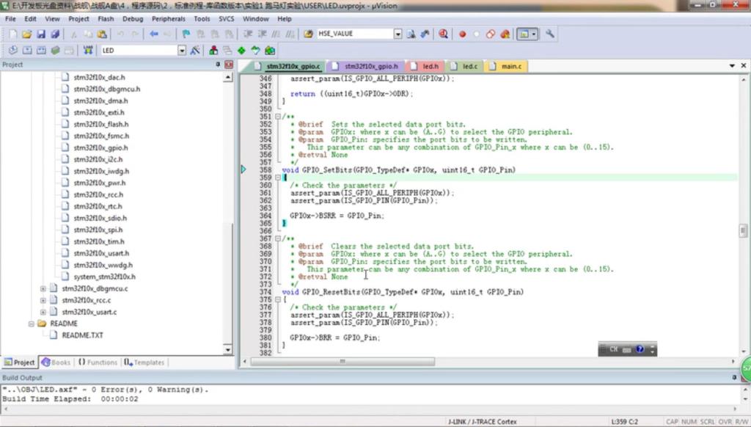Click the Options for Target icon
751x427 pixels.
[195, 51]
